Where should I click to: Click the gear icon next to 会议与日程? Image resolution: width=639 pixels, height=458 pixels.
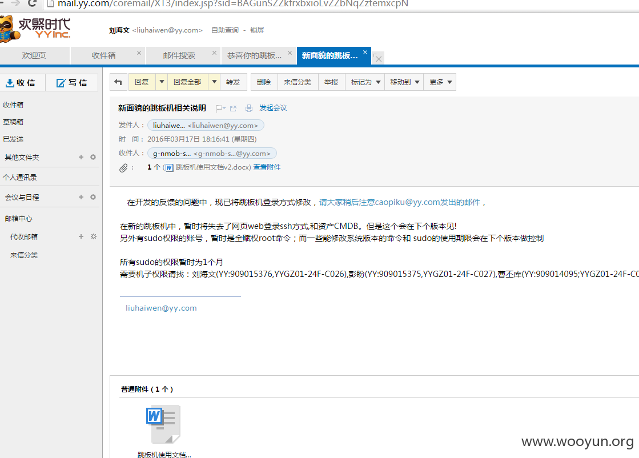pyautogui.click(x=93, y=197)
